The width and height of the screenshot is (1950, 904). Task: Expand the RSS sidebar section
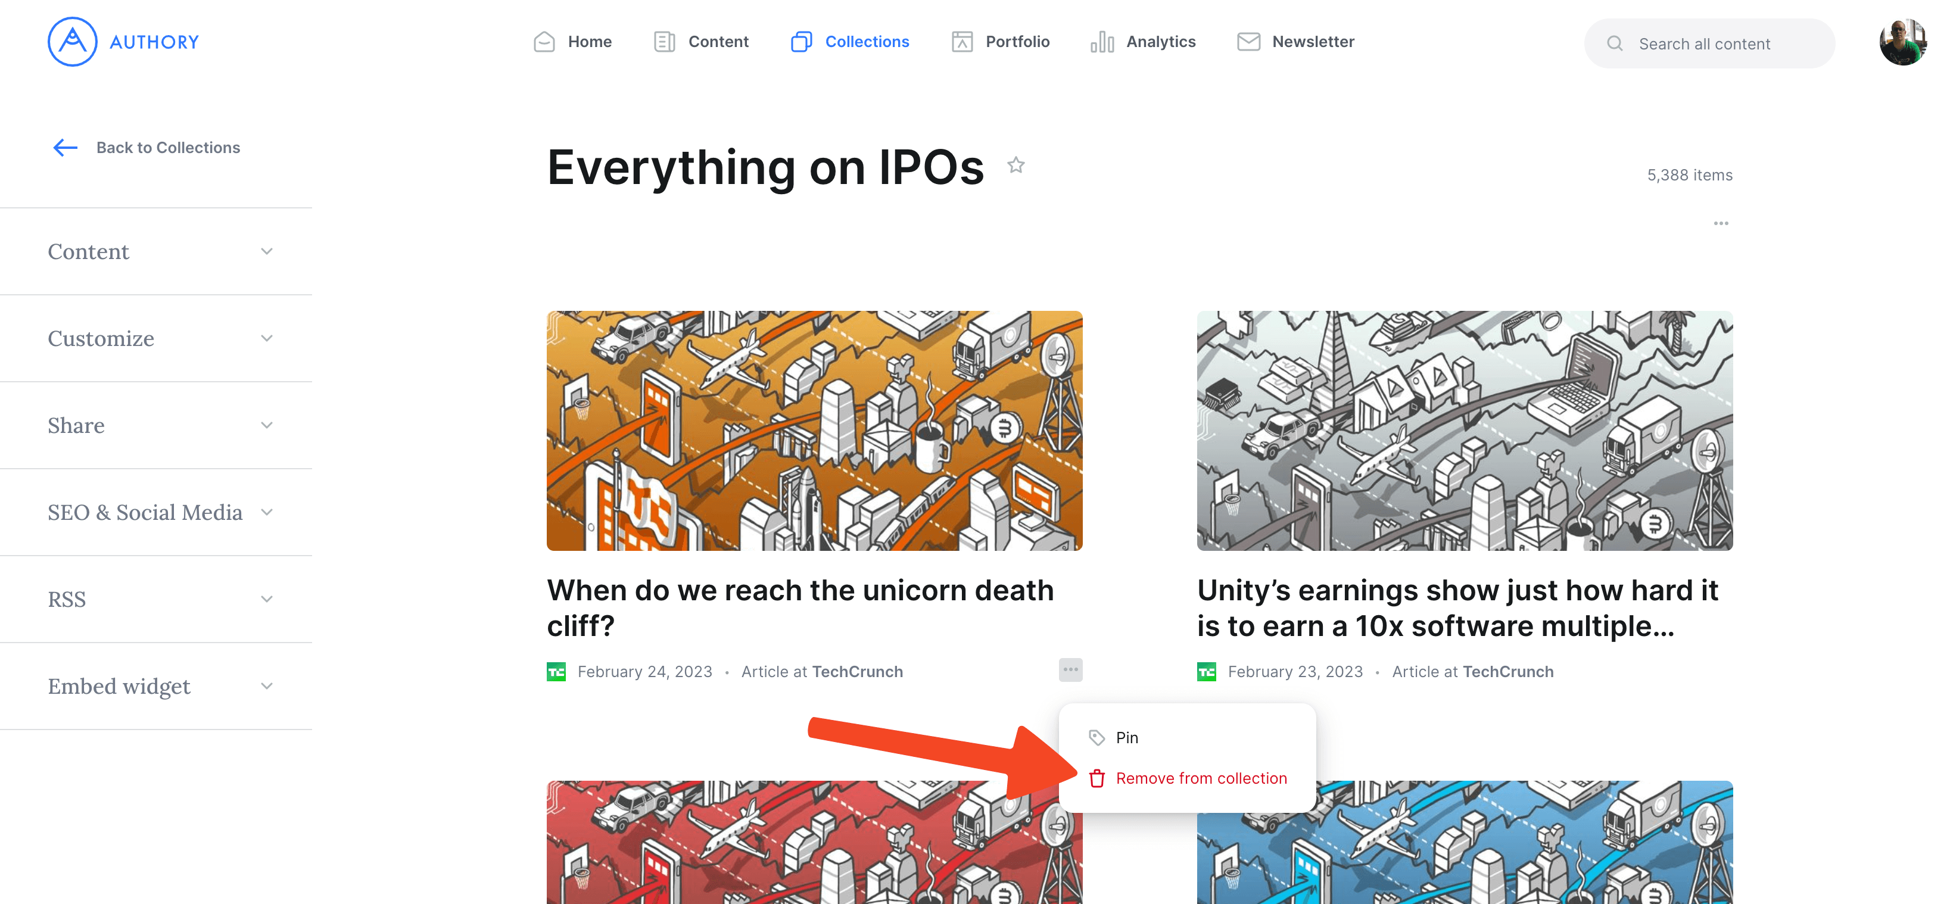(156, 600)
